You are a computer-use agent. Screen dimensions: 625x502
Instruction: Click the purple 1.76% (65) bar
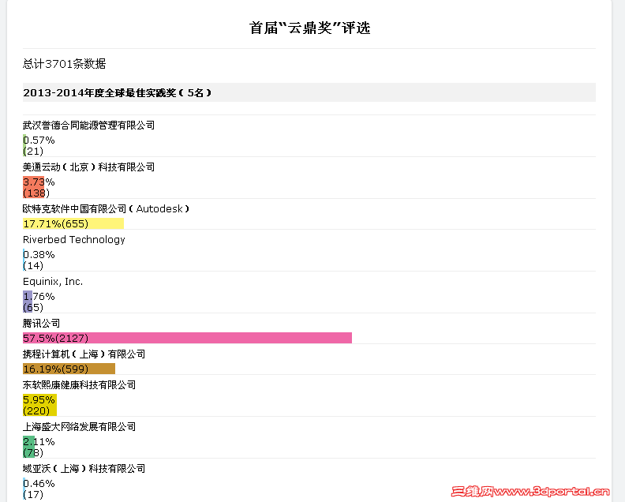click(28, 302)
